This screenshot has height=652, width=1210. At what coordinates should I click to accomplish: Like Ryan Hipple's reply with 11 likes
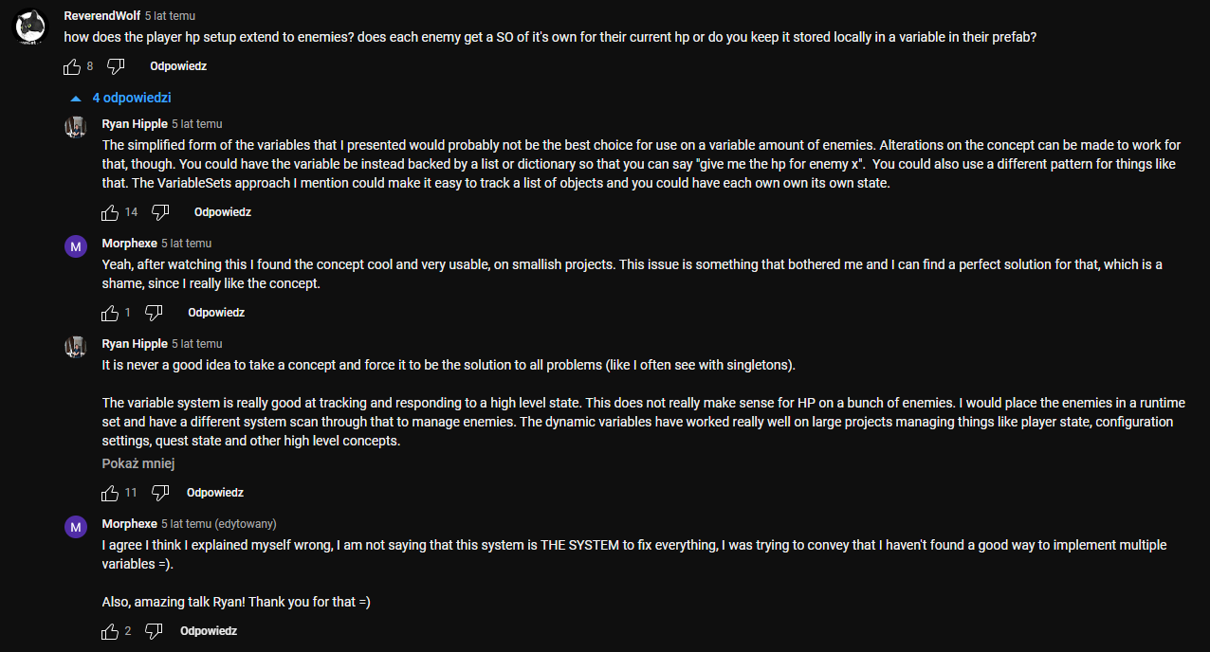coord(111,493)
